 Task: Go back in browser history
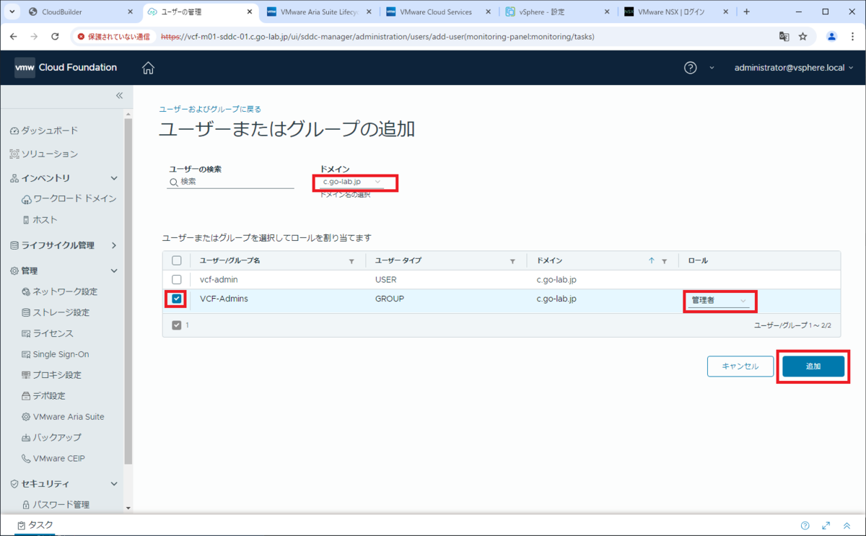click(x=14, y=36)
